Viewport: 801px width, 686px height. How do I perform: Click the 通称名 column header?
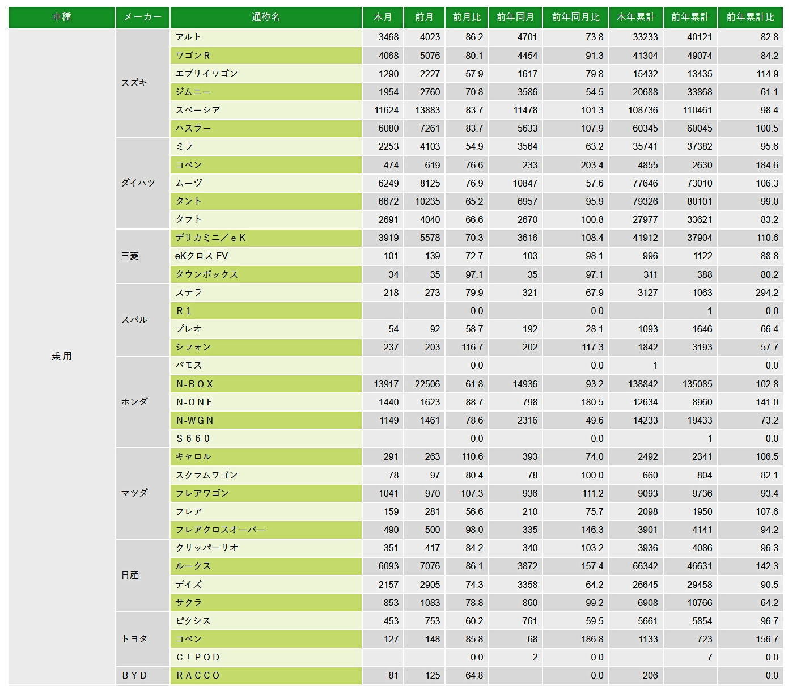(266, 18)
